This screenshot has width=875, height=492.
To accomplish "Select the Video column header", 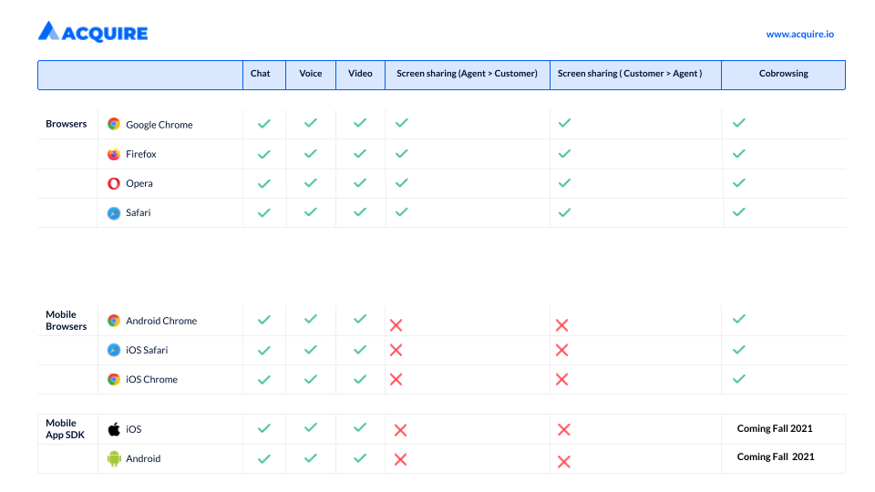I will [x=360, y=74].
